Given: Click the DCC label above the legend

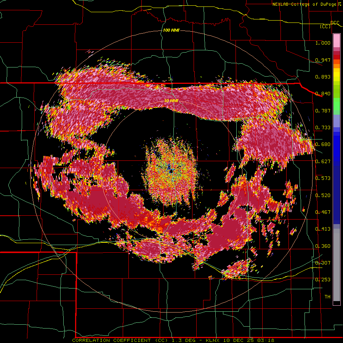Looking at the screenshot, I should (x=335, y=23).
